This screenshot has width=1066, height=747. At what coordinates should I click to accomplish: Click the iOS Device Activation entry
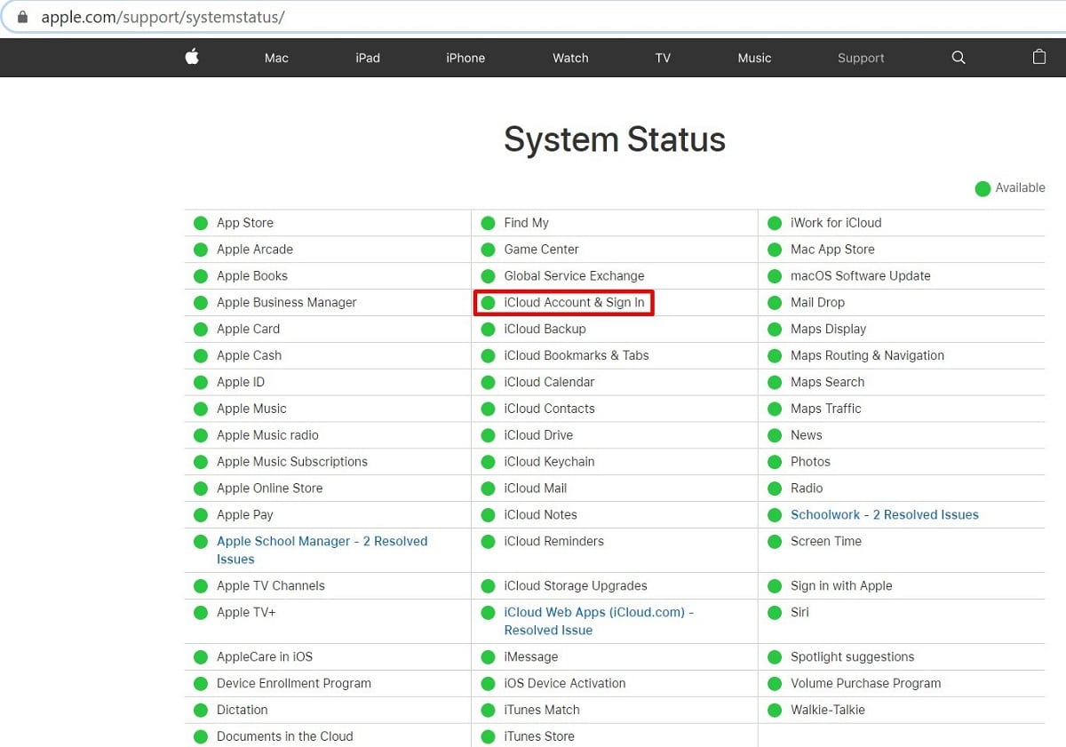(x=565, y=683)
